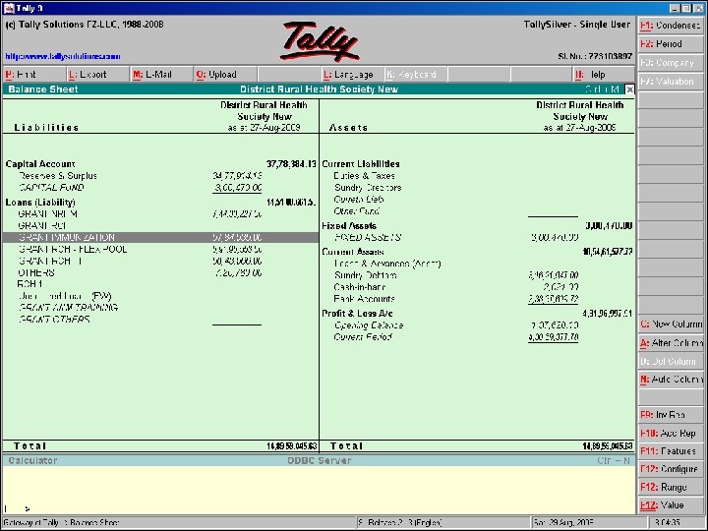This screenshot has width=708, height=531.
Task: Click in the calculator input area
Action: [x=319, y=490]
